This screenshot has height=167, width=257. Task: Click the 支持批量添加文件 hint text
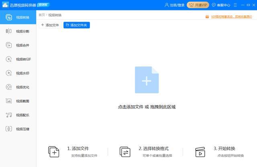coord(84,155)
